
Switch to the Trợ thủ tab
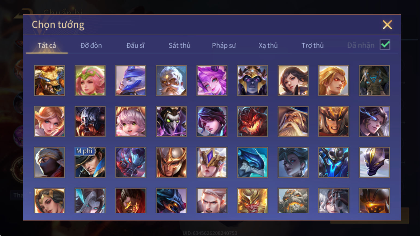coord(312,46)
